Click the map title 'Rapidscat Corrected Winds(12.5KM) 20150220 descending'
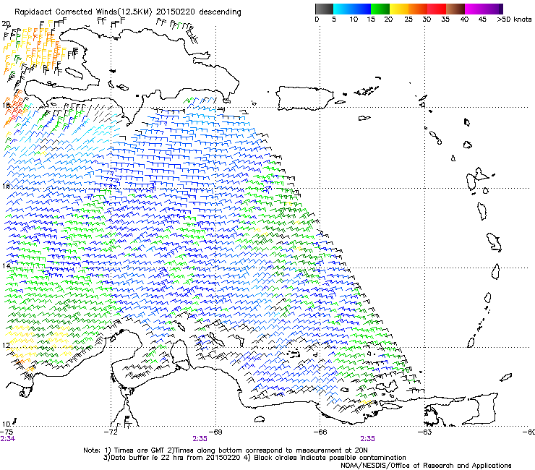This screenshot has height=470, width=535. 128,12
